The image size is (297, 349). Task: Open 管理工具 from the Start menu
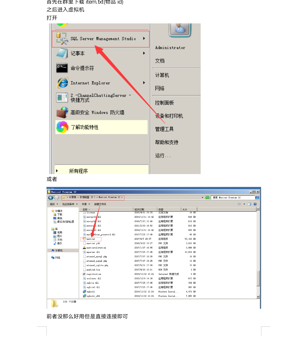coord(164,129)
